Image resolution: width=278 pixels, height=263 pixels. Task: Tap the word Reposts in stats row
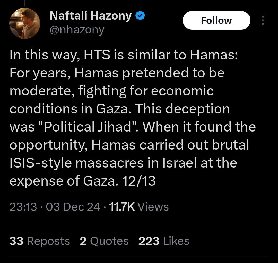point(48,241)
